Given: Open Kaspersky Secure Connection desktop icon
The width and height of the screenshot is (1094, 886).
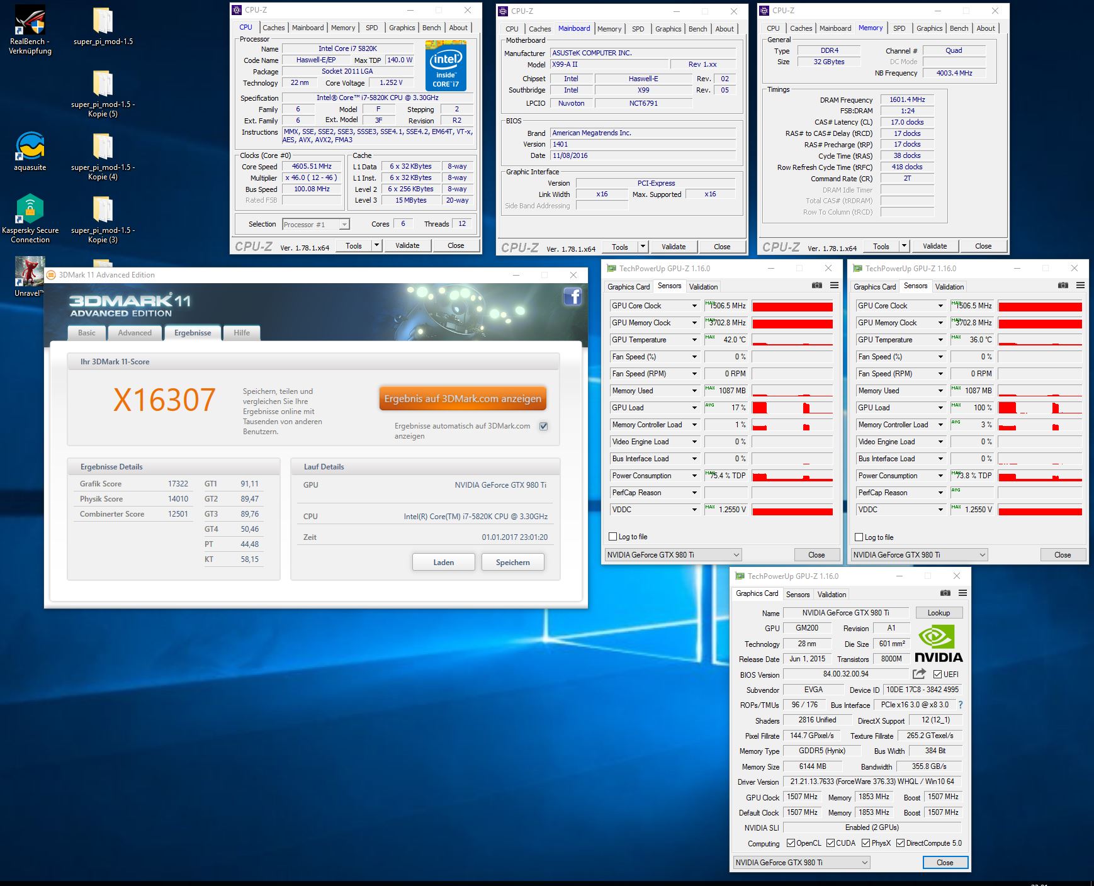Looking at the screenshot, I should point(30,219).
